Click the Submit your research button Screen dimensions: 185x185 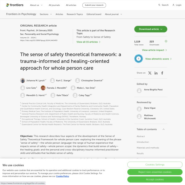94,5
